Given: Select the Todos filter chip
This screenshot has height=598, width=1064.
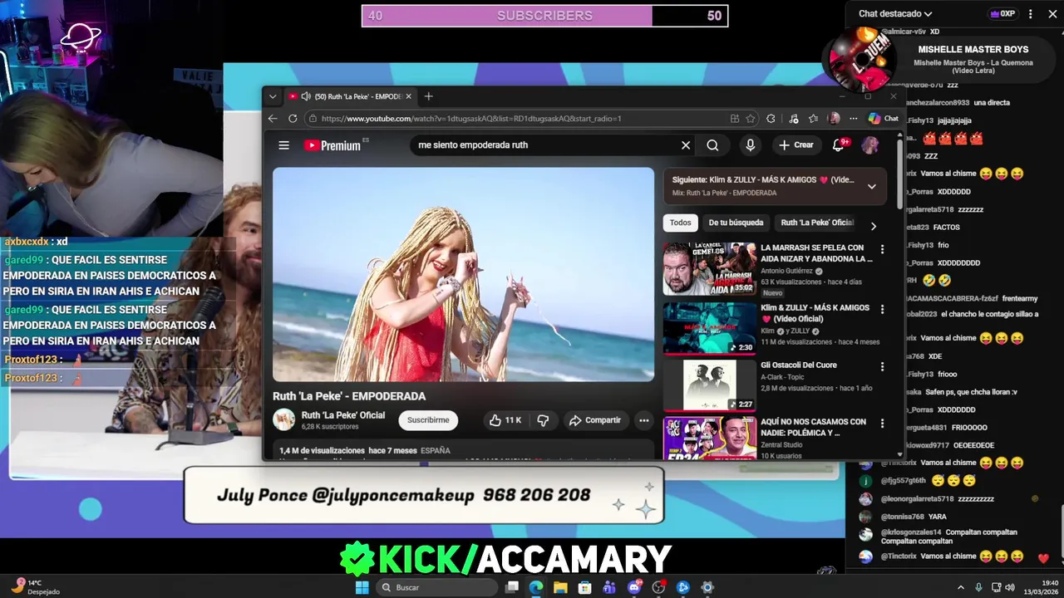Looking at the screenshot, I should (x=680, y=223).
